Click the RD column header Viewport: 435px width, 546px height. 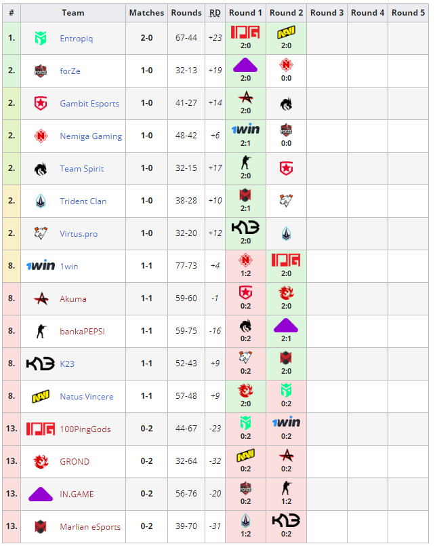click(x=215, y=12)
